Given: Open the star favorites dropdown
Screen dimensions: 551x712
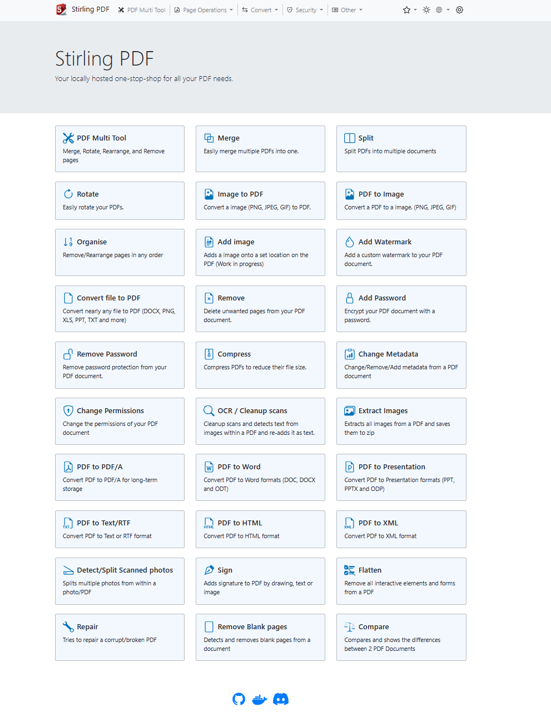Looking at the screenshot, I should (x=409, y=10).
